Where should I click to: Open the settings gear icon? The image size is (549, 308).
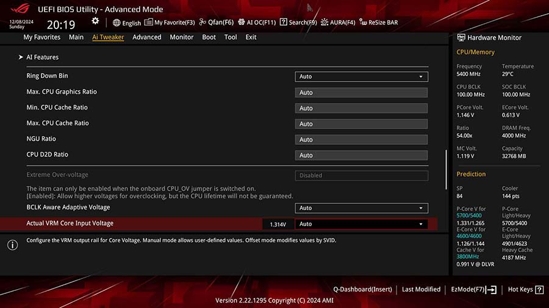[x=95, y=21]
